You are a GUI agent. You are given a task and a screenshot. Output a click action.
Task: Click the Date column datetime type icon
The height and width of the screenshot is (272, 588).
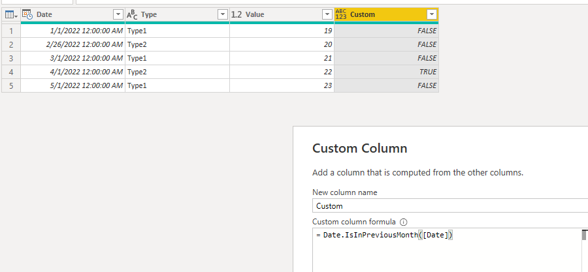27,14
